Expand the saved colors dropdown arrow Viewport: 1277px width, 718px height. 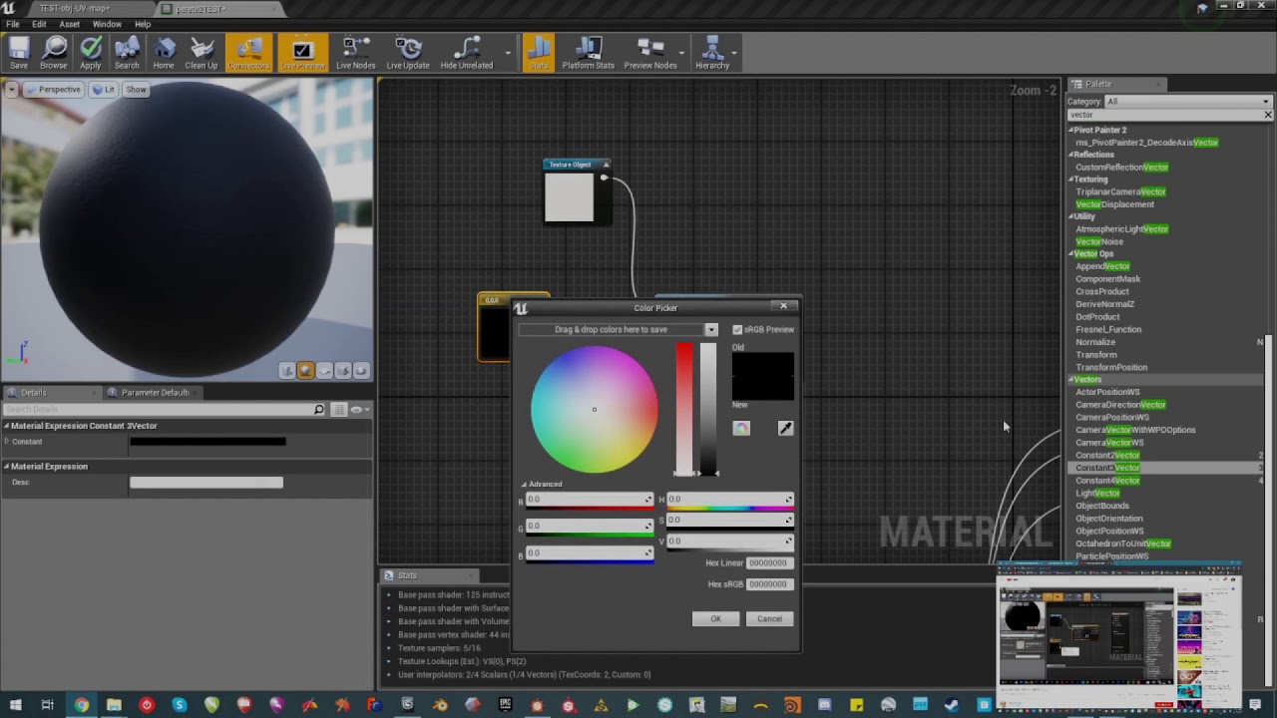point(711,330)
